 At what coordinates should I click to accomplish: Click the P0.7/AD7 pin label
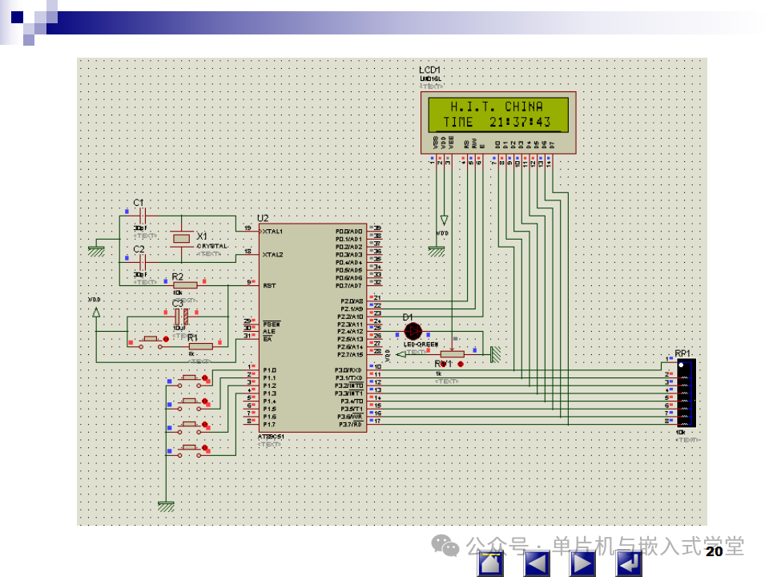348,285
